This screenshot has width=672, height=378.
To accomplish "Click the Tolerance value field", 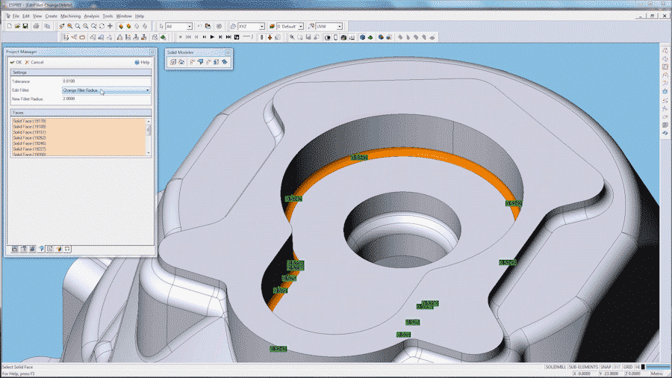I will pyautogui.click(x=106, y=81).
